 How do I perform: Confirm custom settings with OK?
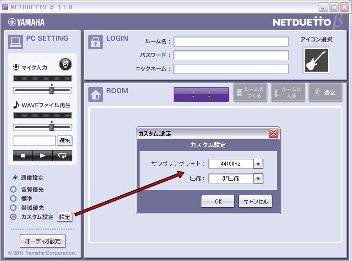[x=218, y=201]
